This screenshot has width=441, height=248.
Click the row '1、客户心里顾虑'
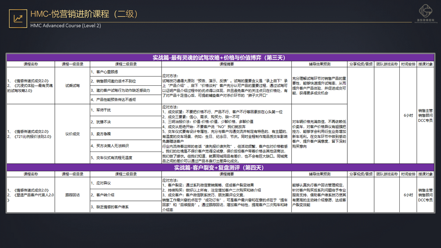pos(125,72)
